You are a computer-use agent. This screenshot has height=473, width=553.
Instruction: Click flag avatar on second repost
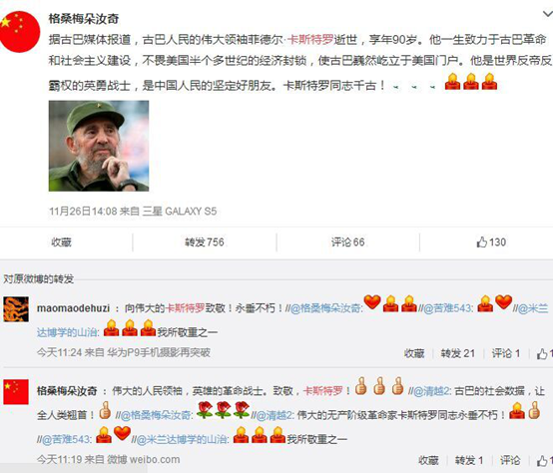click(x=16, y=392)
